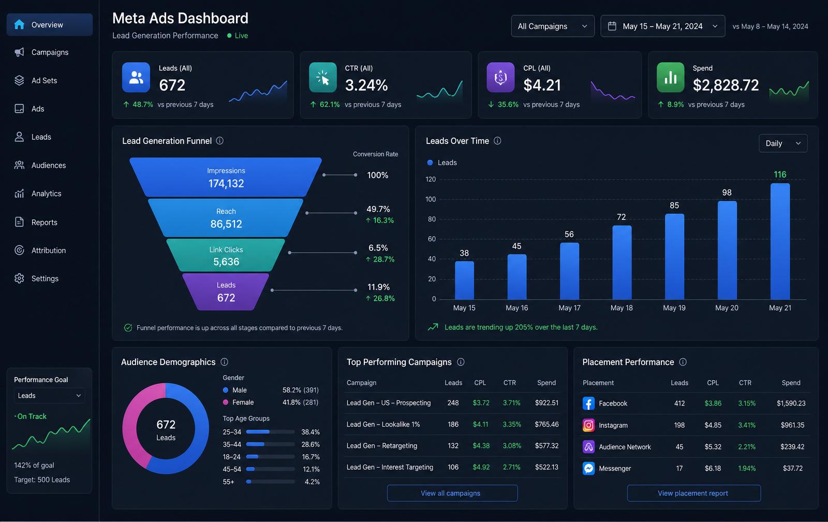Click the Leads person icon
Viewport: 828px width, 522px height.
tap(19, 137)
